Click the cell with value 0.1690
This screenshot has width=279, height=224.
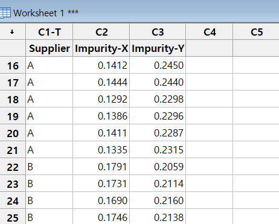[101, 200]
